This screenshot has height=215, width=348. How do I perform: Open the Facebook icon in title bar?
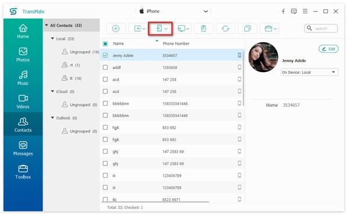pos(283,11)
